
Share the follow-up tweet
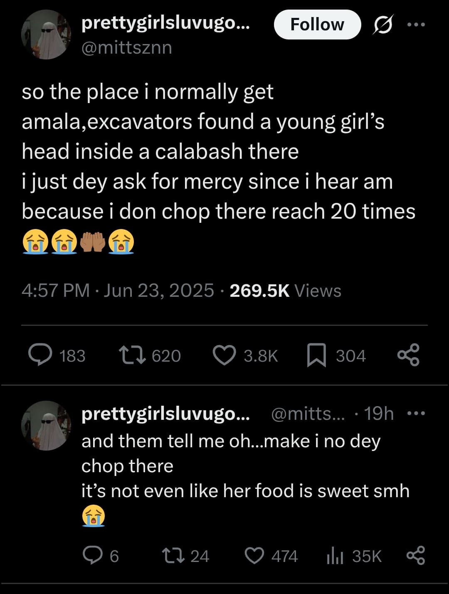(x=416, y=556)
